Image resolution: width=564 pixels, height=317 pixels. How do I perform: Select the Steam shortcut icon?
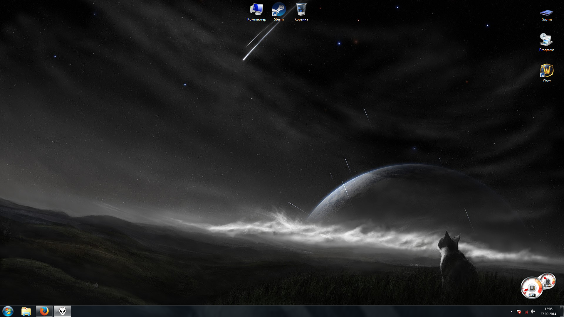tap(279, 10)
